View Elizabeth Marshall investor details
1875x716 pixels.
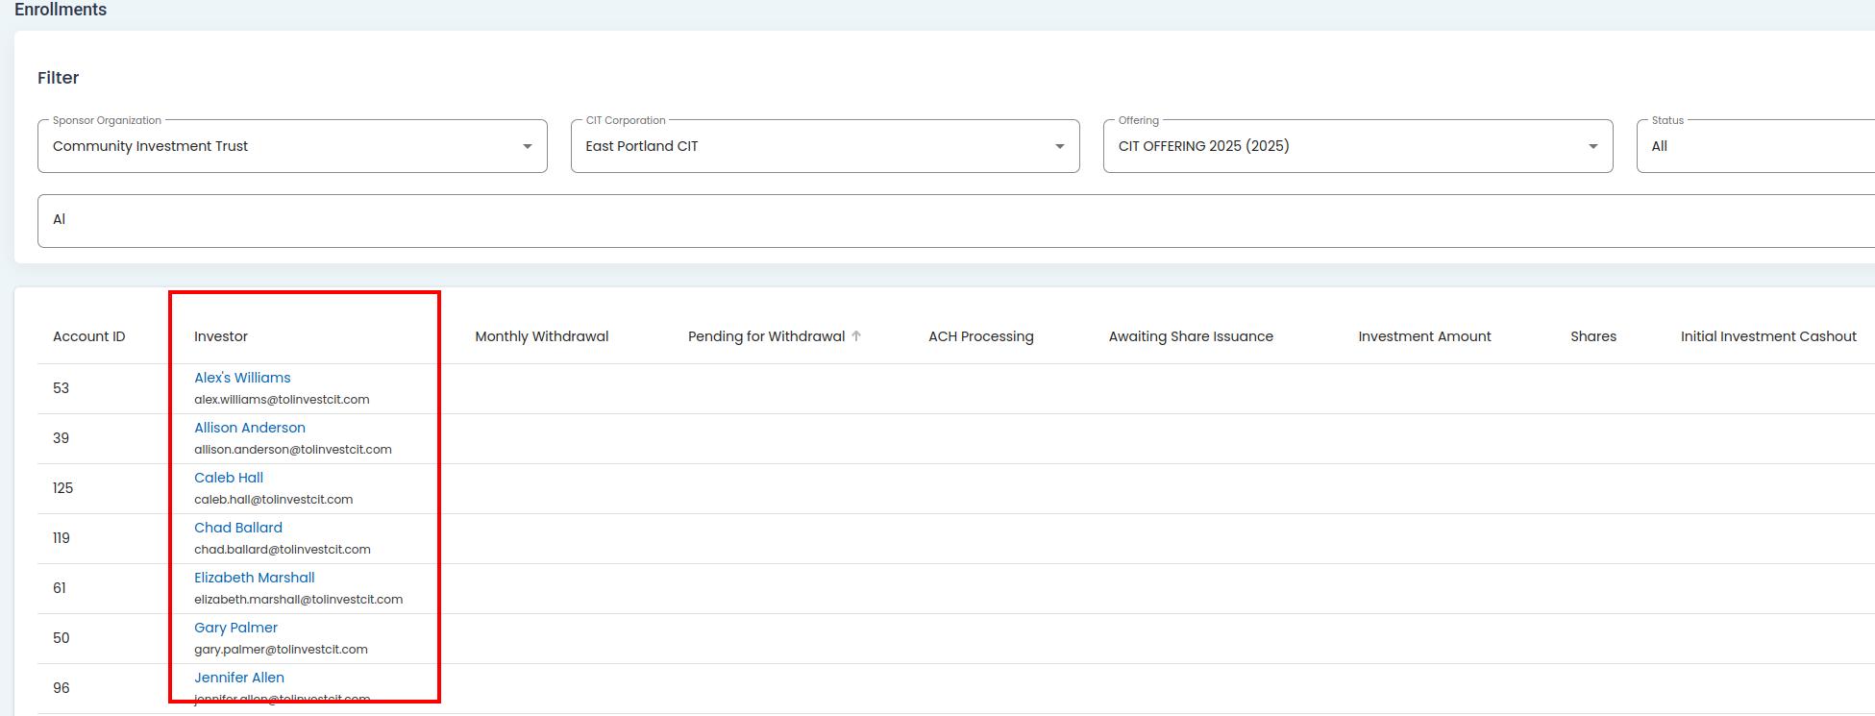pyautogui.click(x=255, y=578)
